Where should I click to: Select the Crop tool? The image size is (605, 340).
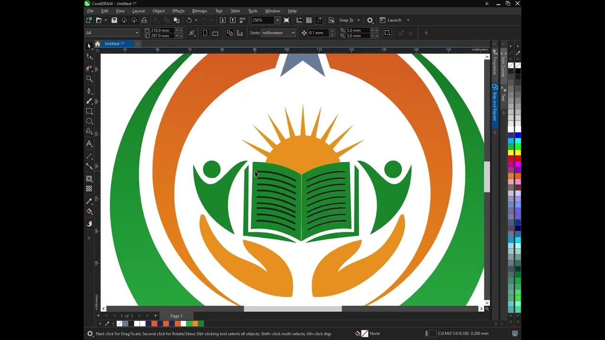tap(89, 68)
